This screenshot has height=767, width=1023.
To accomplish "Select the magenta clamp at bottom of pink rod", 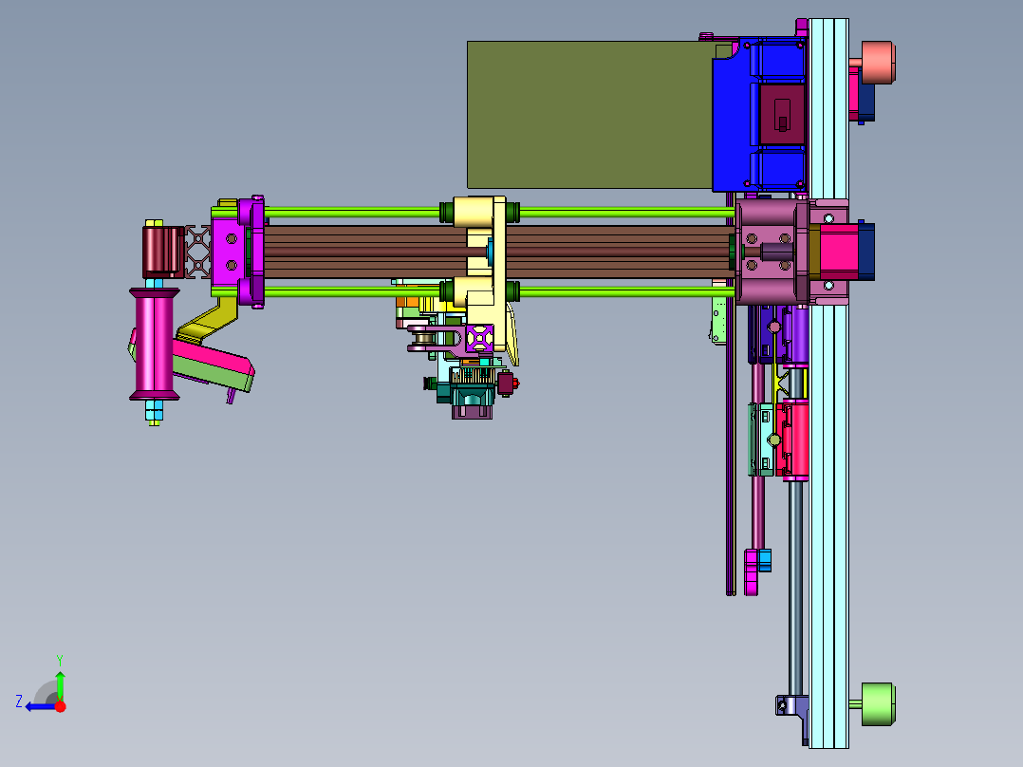I will coord(752,572).
